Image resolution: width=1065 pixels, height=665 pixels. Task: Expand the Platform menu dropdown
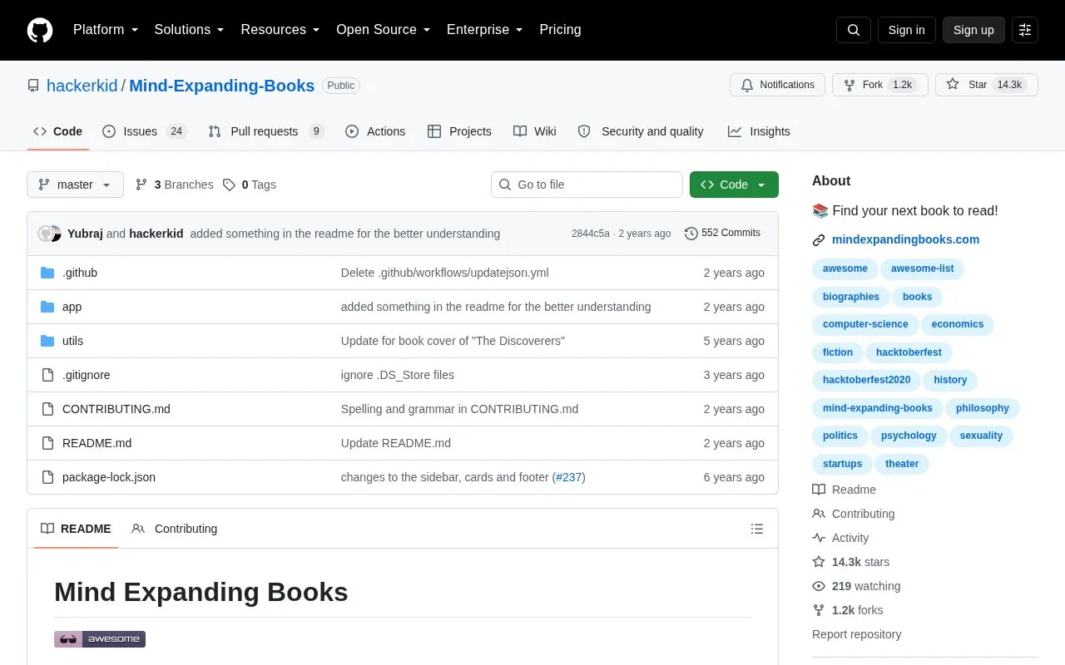click(x=106, y=30)
